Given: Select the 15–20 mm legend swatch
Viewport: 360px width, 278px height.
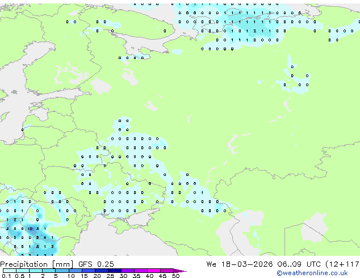Looking at the screenshot, I should (x=88, y=271).
